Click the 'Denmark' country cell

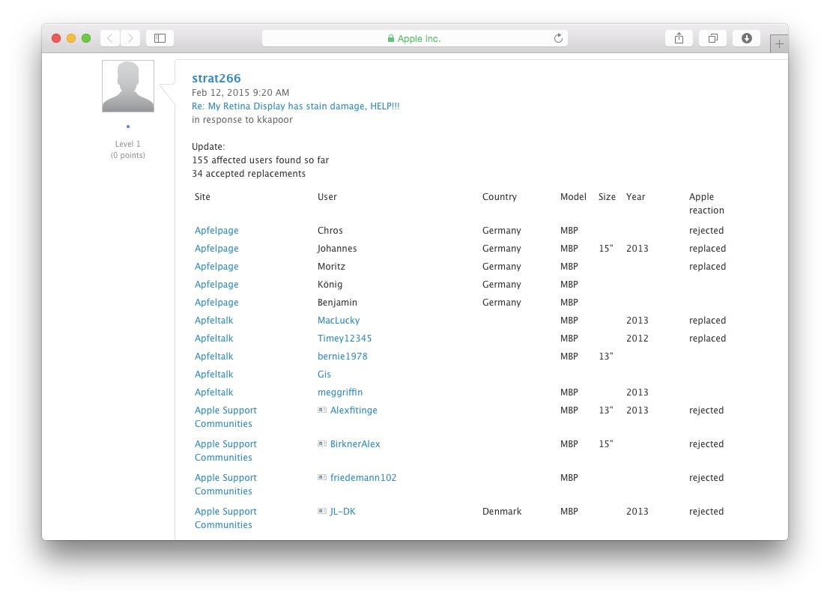click(502, 512)
